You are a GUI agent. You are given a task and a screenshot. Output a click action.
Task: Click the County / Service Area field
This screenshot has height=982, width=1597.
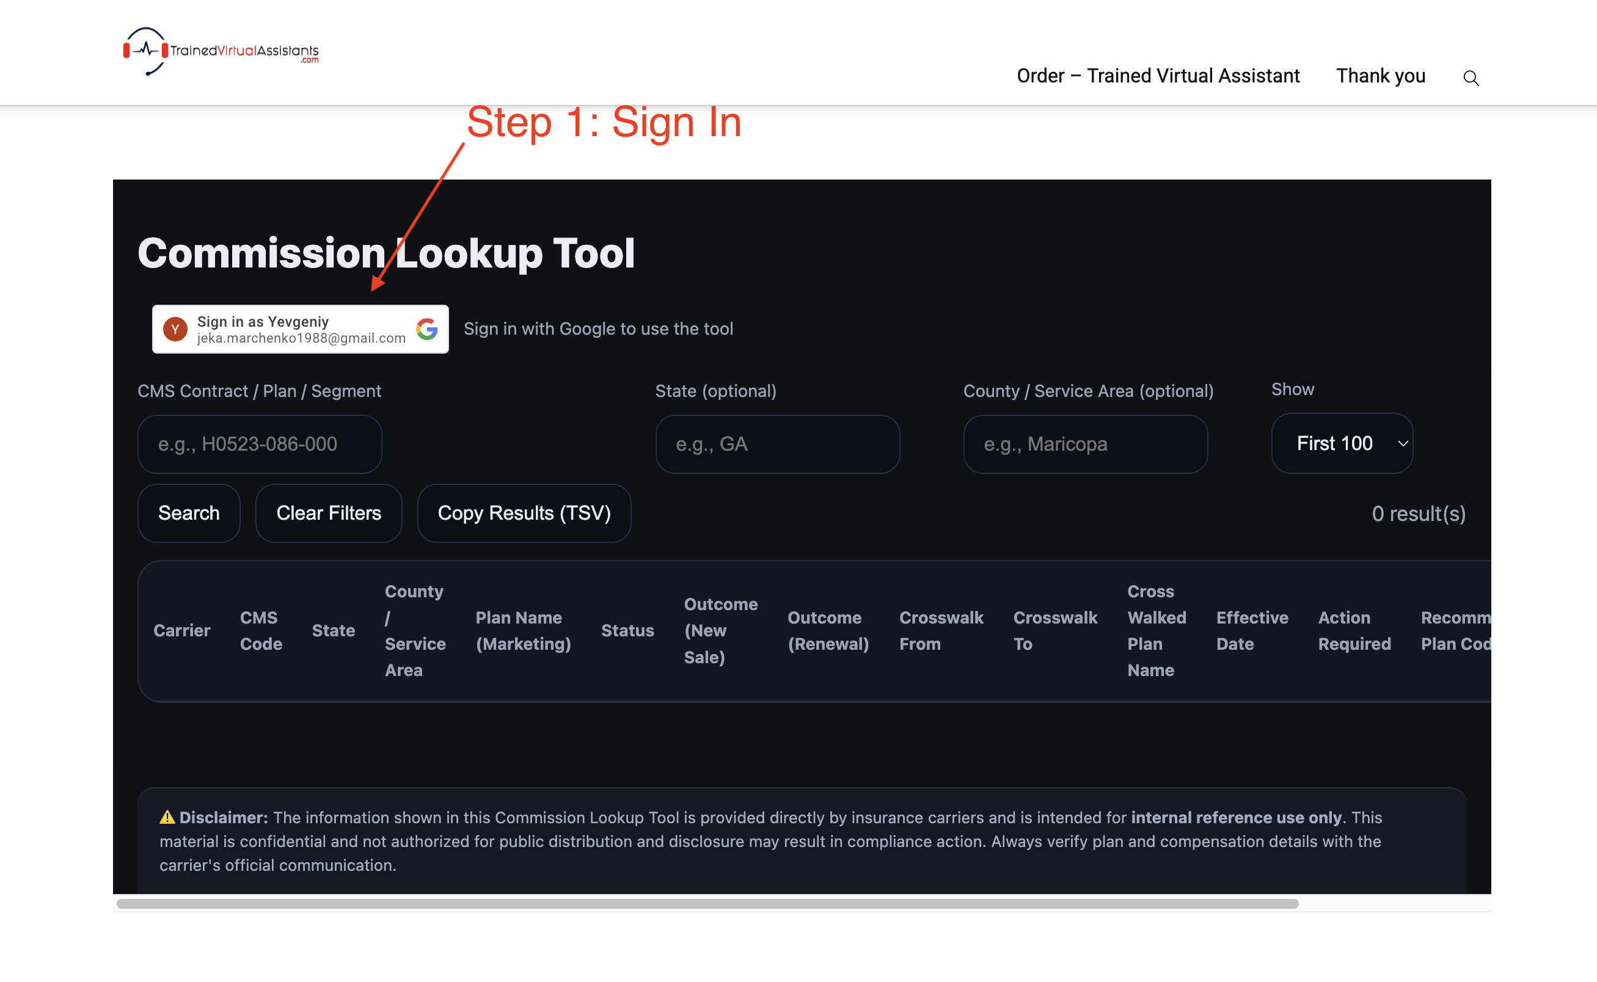pyautogui.click(x=1085, y=444)
